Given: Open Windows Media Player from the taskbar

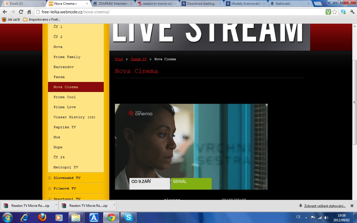Looking at the screenshot, I should (59, 217).
